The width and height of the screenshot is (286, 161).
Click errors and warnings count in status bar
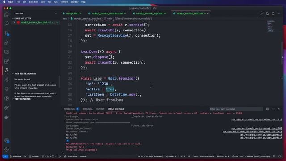click(x=49, y=157)
